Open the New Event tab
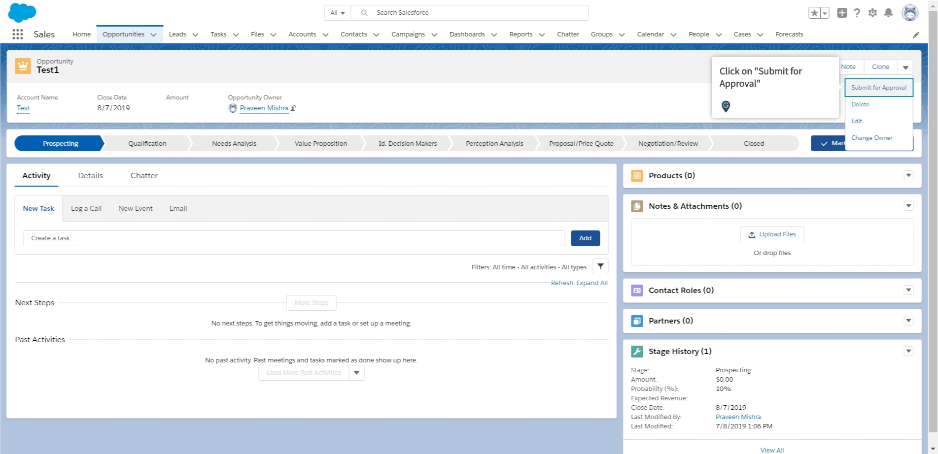This screenshot has width=938, height=454. 136,209
